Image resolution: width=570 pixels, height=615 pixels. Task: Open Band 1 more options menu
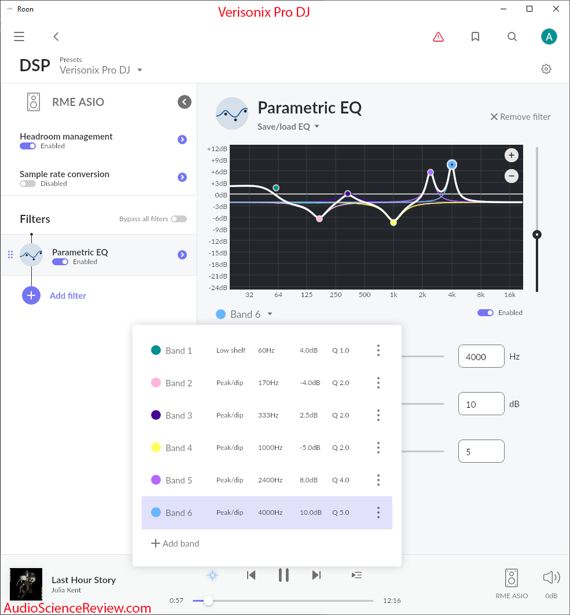[x=378, y=350]
